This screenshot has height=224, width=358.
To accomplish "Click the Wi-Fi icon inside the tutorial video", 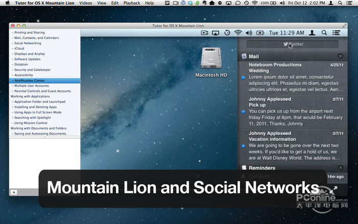I will click(238, 33).
